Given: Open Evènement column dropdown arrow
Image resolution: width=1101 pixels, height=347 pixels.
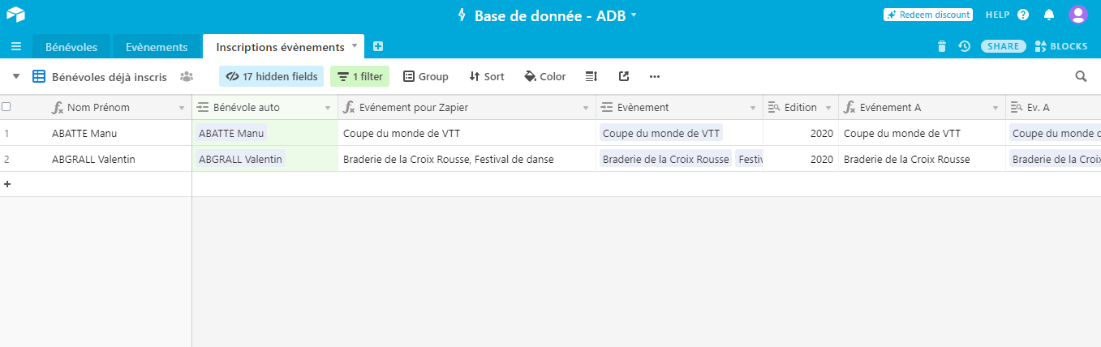Looking at the screenshot, I should coord(753,108).
